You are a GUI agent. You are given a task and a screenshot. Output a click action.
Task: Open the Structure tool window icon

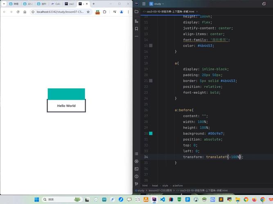[137, 21]
